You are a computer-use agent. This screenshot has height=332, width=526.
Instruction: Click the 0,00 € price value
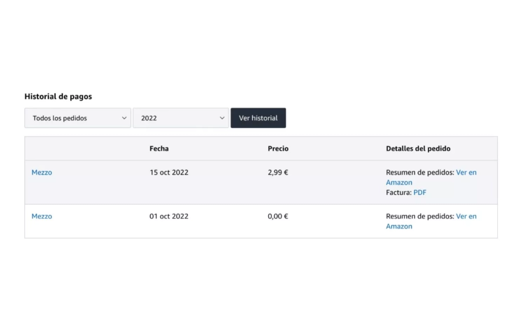point(278,216)
